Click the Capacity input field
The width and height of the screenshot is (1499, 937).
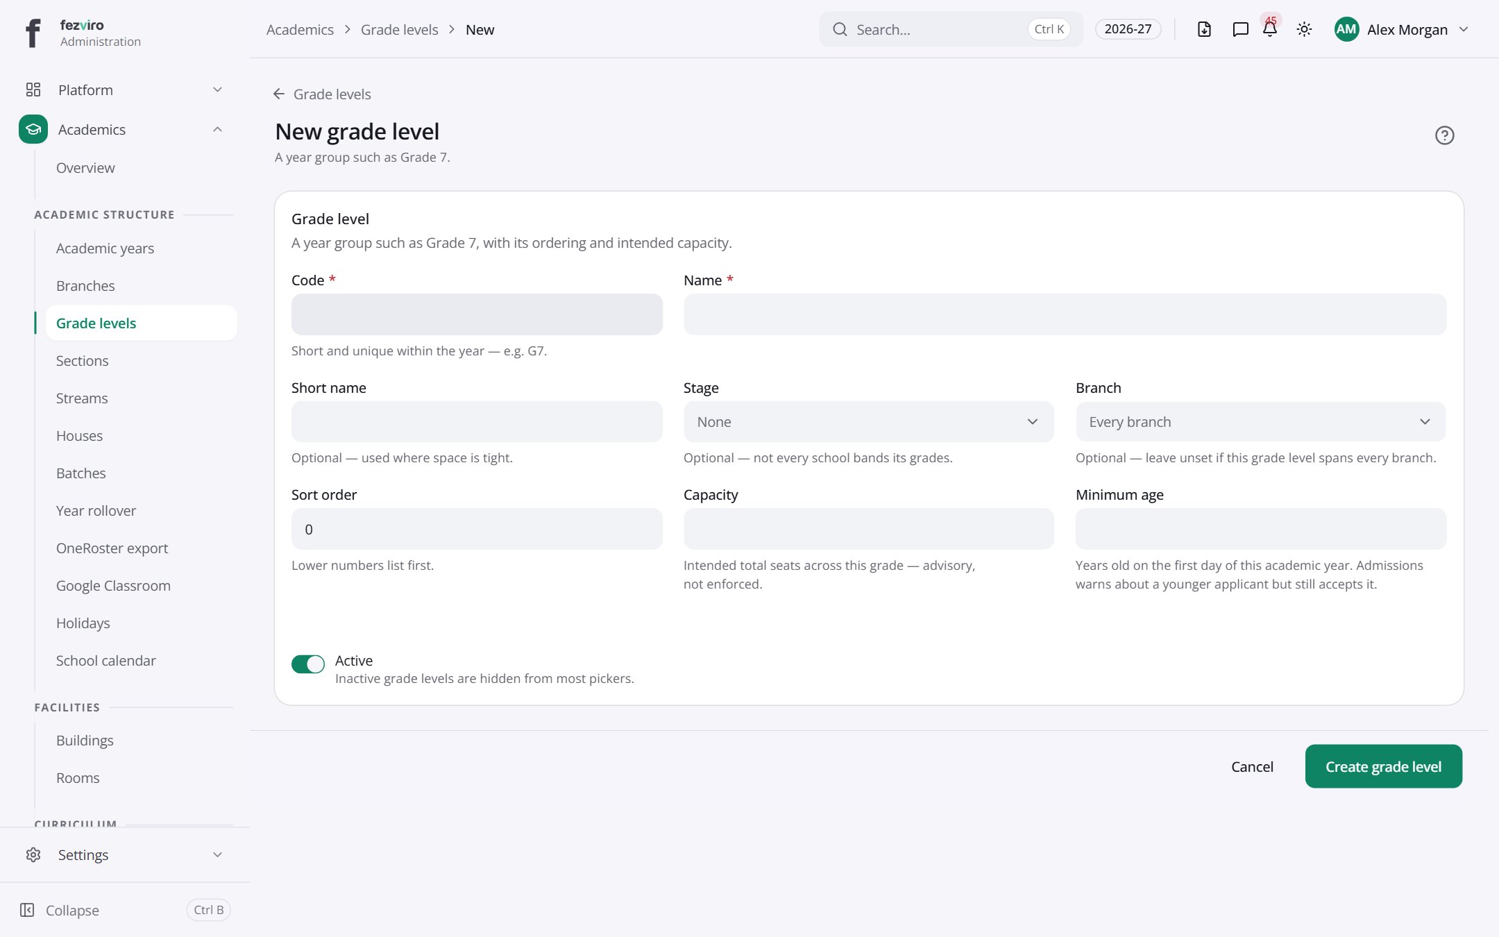[868, 529]
